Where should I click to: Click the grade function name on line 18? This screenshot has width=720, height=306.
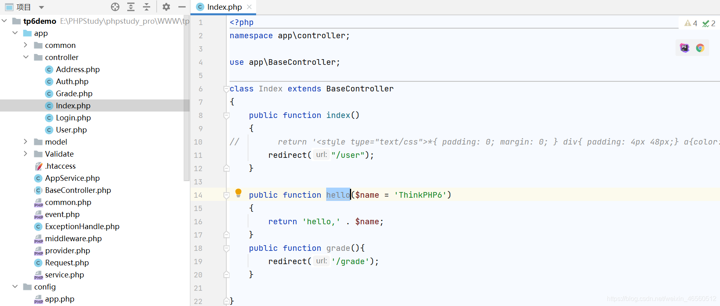(x=338, y=248)
